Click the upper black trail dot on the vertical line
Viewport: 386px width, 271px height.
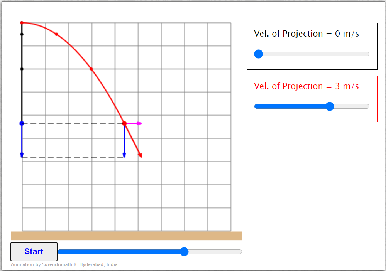[22, 34]
